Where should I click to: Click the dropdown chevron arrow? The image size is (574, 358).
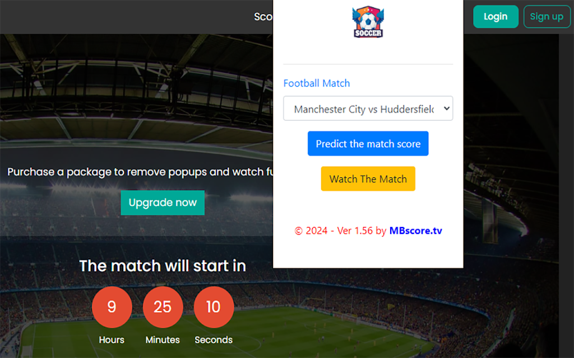pos(446,108)
